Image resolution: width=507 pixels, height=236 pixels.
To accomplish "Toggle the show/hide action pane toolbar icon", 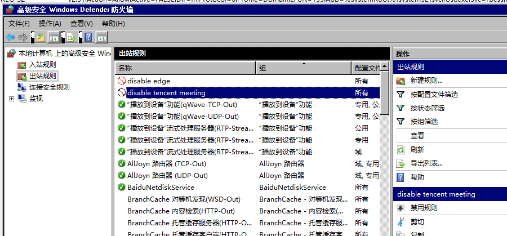I will tap(102, 38).
